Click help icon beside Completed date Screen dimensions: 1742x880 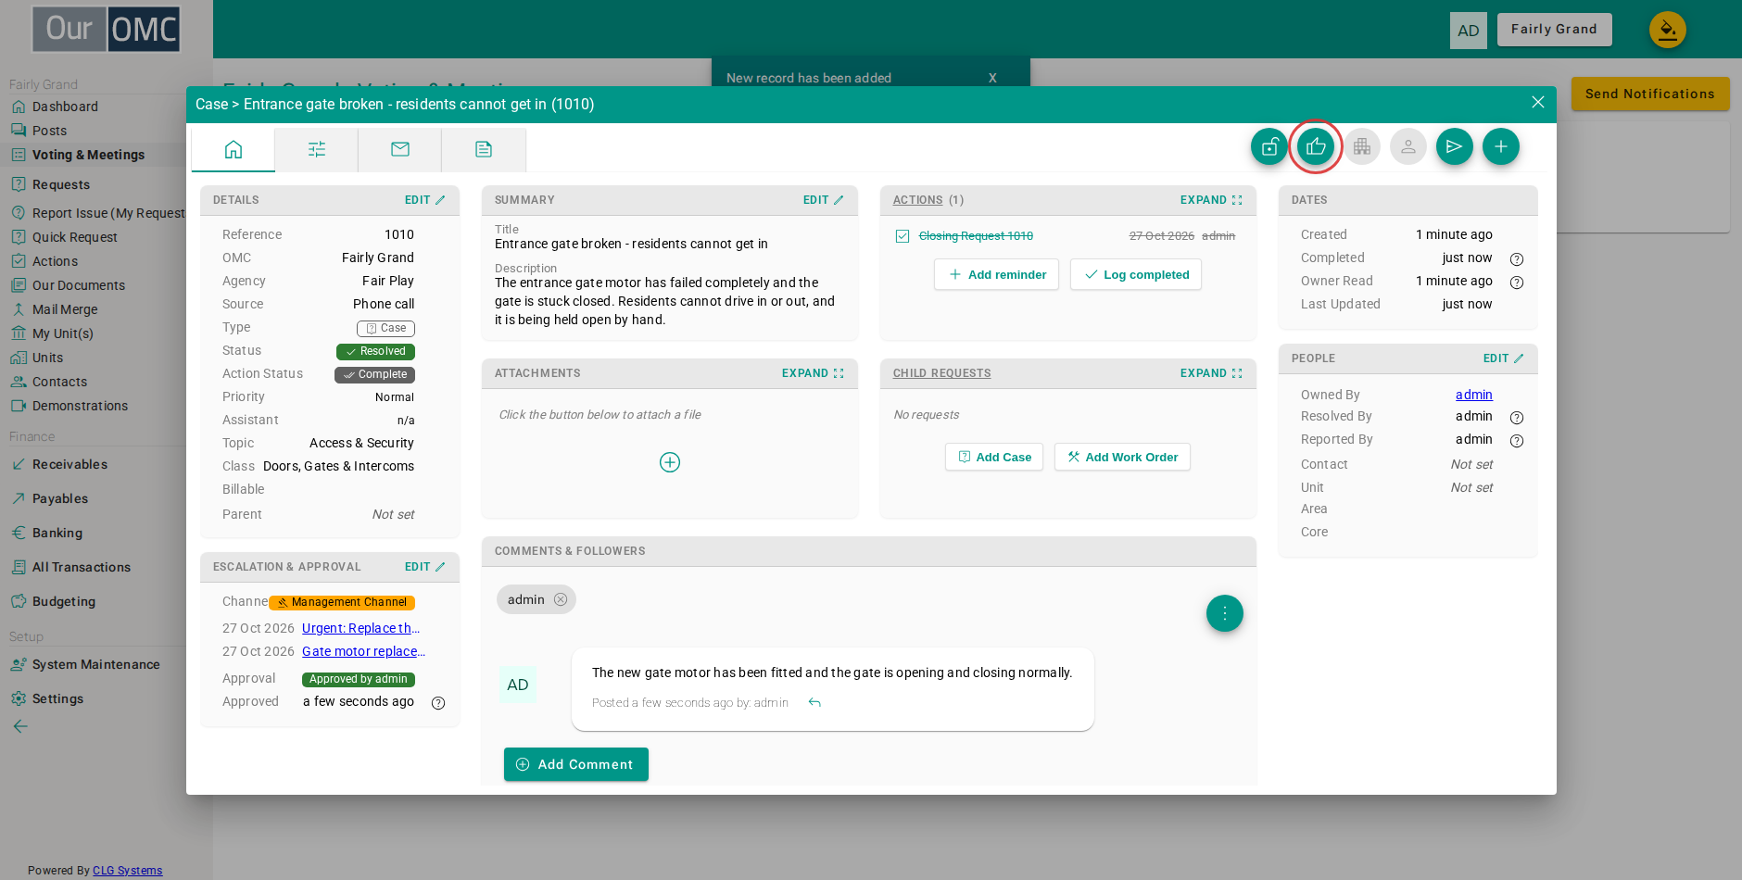pyautogui.click(x=1517, y=259)
